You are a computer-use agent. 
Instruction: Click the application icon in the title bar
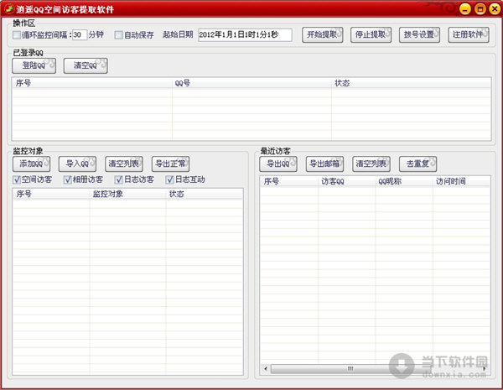click(8, 8)
